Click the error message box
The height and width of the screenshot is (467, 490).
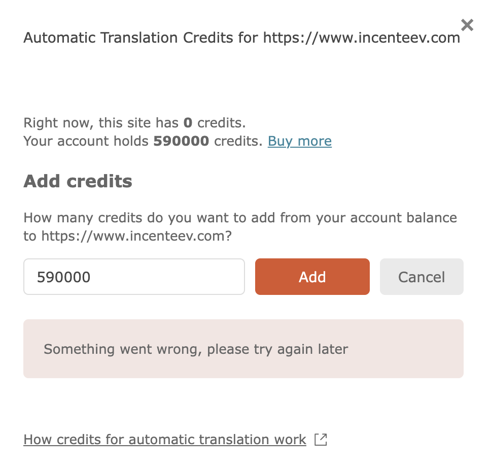click(x=243, y=349)
